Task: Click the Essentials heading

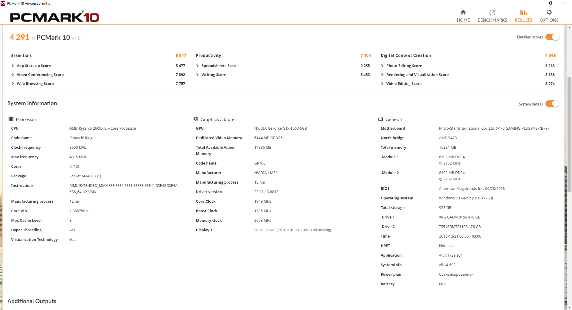Action: coord(21,55)
